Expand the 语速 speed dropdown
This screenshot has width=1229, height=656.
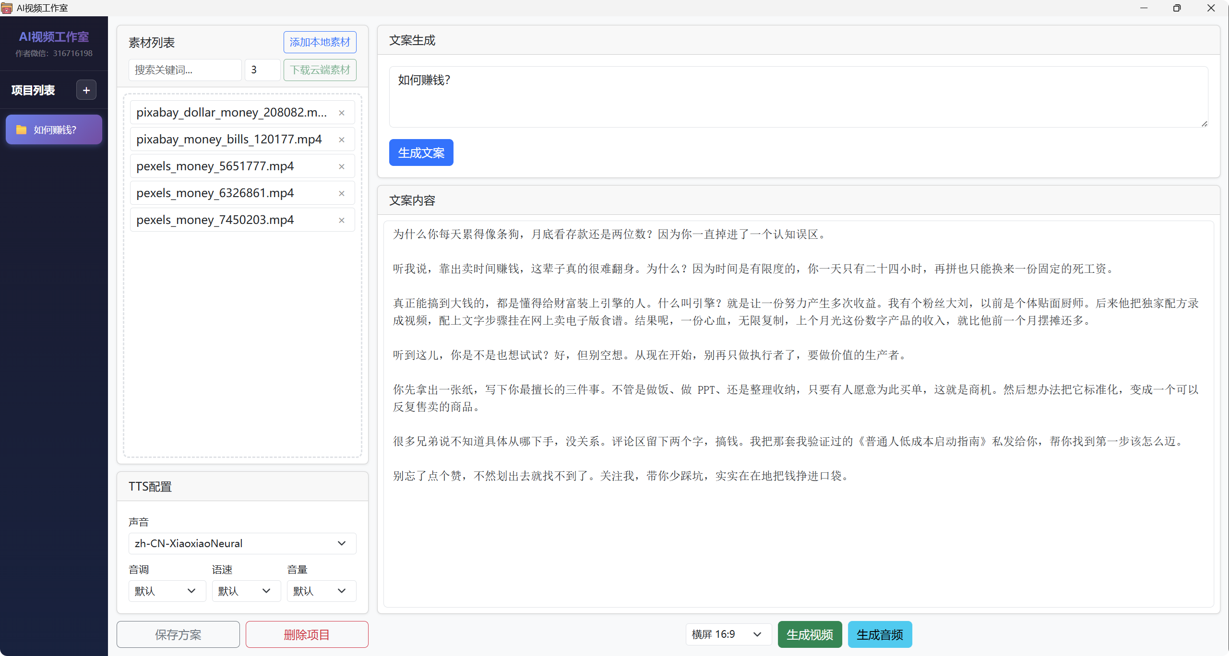(x=246, y=591)
